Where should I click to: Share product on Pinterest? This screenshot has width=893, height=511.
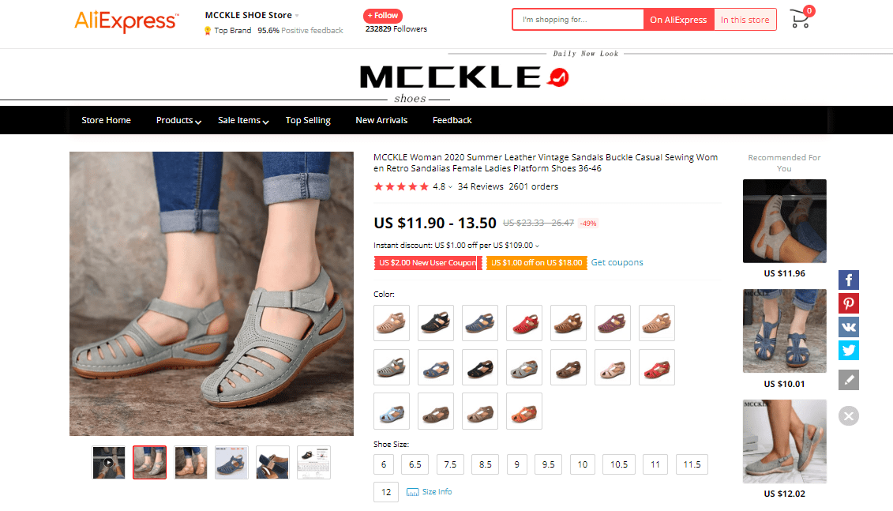click(849, 303)
